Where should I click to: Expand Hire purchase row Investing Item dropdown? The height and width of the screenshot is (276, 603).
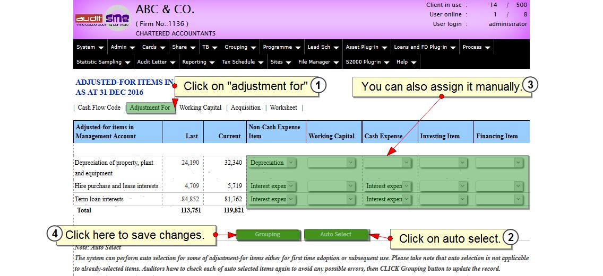(x=443, y=186)
